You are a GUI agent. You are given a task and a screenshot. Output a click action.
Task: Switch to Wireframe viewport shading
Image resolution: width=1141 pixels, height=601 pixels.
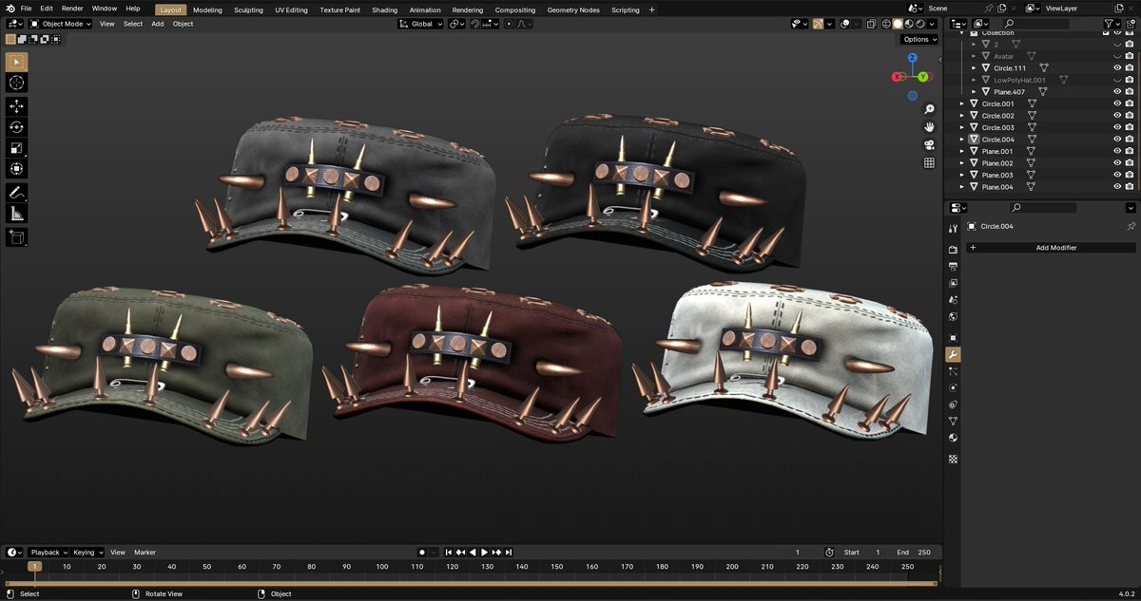pyautogui.click(x=886, y=24)
